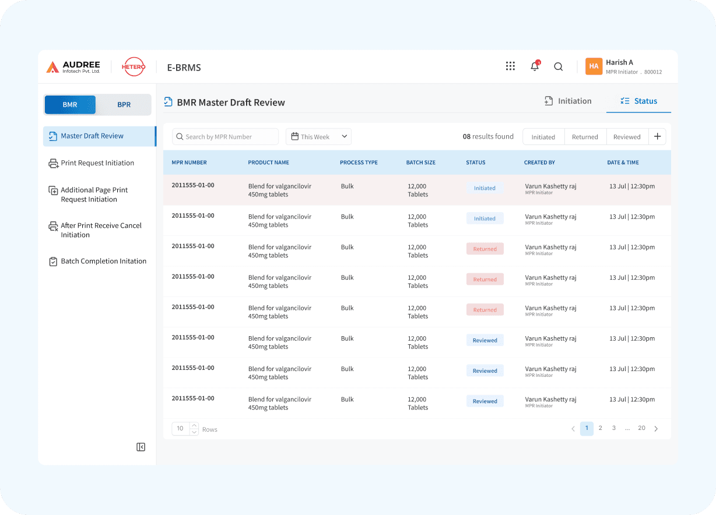Click the search magnifier icon in the header

click(x=558, y=66)
